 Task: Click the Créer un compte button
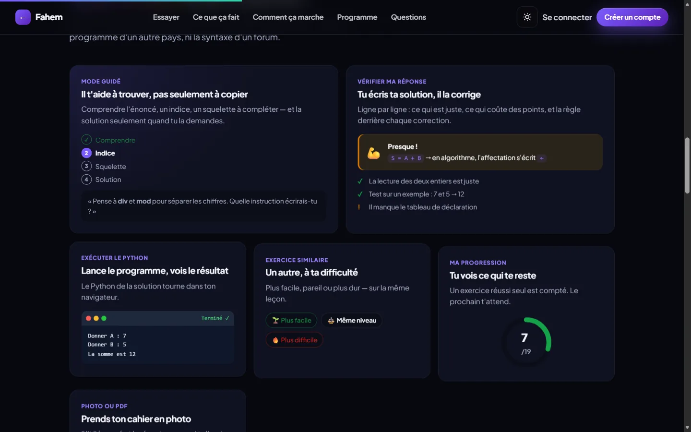(x=632, y=17)
